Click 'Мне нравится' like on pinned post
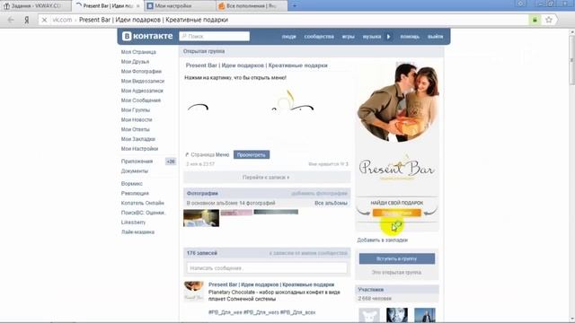This screenshot has width=575, height=323. (x=328, y=164)
